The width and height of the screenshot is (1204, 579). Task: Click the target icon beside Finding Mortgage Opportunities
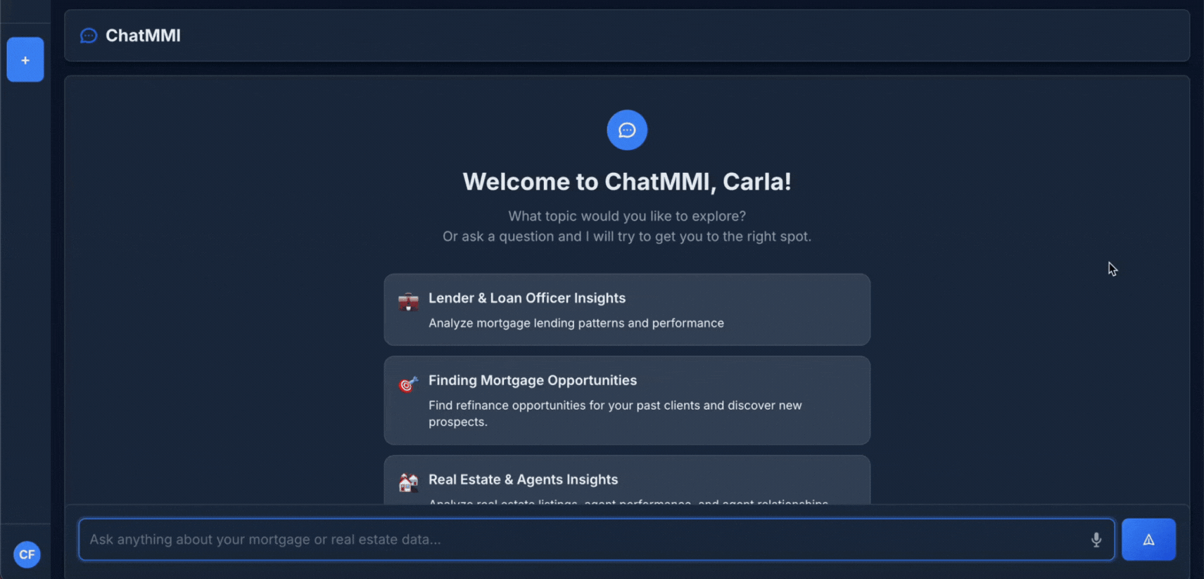(x=408, y=384)
